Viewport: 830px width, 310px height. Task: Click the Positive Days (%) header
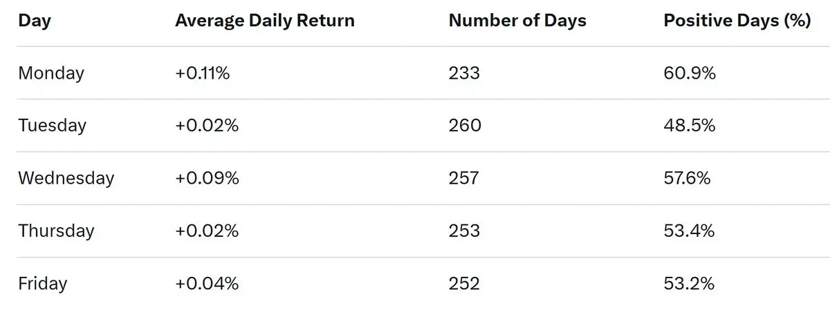click(737, 21)
